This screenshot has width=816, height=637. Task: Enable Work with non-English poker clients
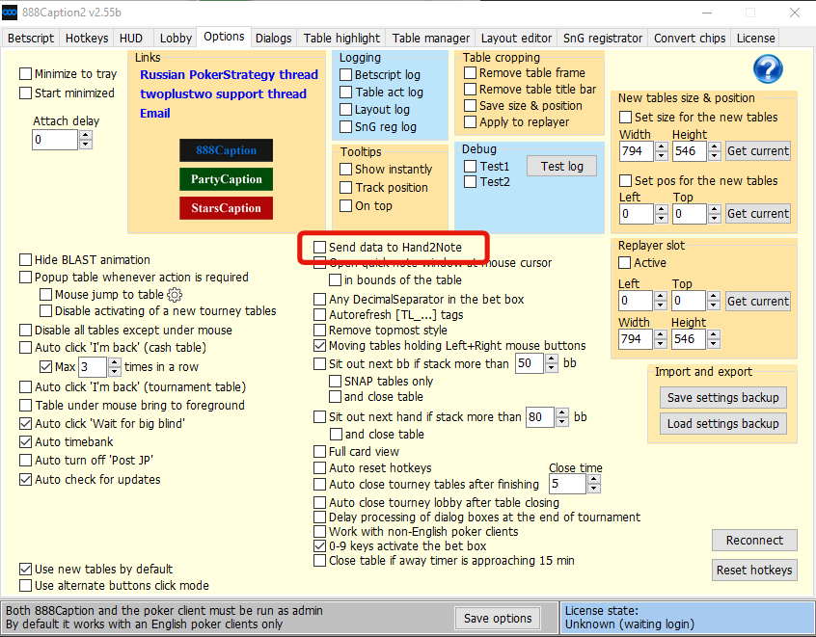(x=319, y=531)
